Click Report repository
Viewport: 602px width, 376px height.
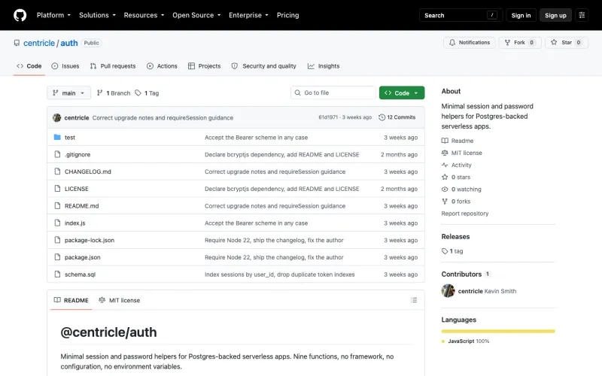(464, 214)
